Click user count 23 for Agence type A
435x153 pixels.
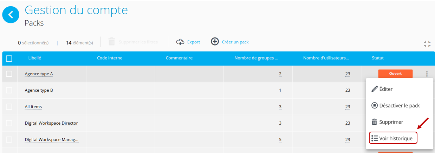point(348,74)
